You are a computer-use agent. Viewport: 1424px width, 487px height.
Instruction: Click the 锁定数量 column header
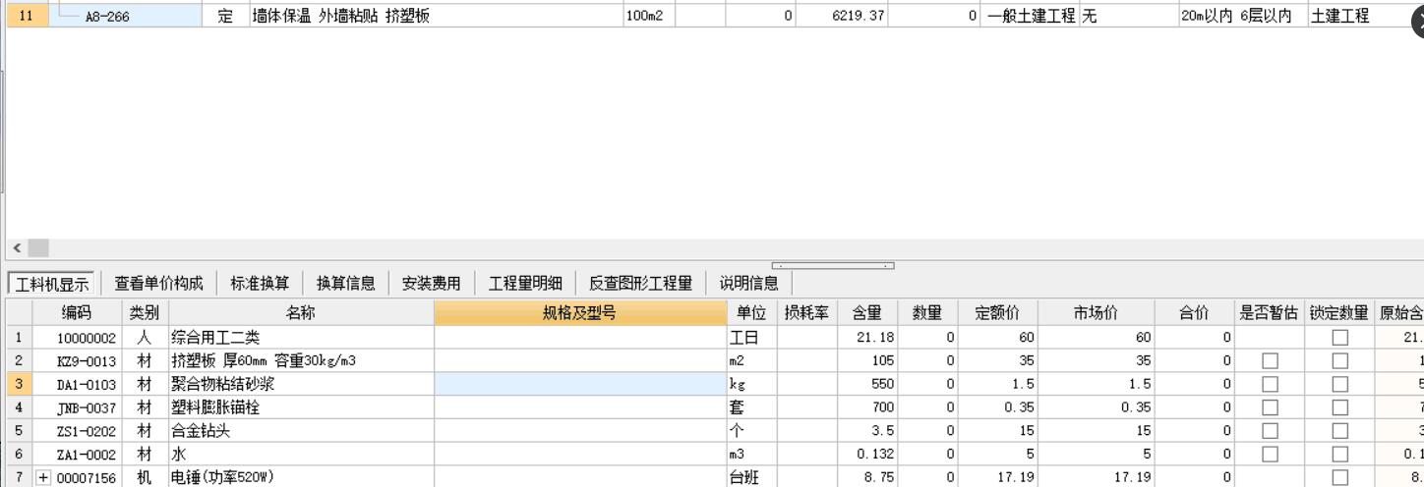coord(1339,313)
